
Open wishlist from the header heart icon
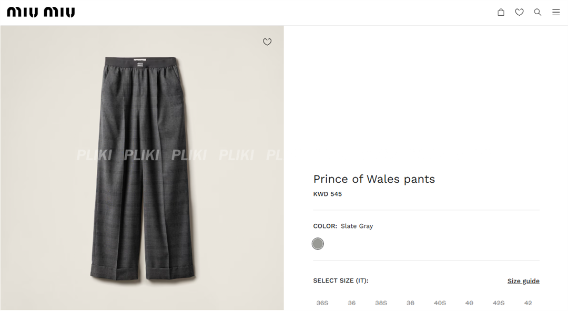pyautogui.click(x=519, y=12)
